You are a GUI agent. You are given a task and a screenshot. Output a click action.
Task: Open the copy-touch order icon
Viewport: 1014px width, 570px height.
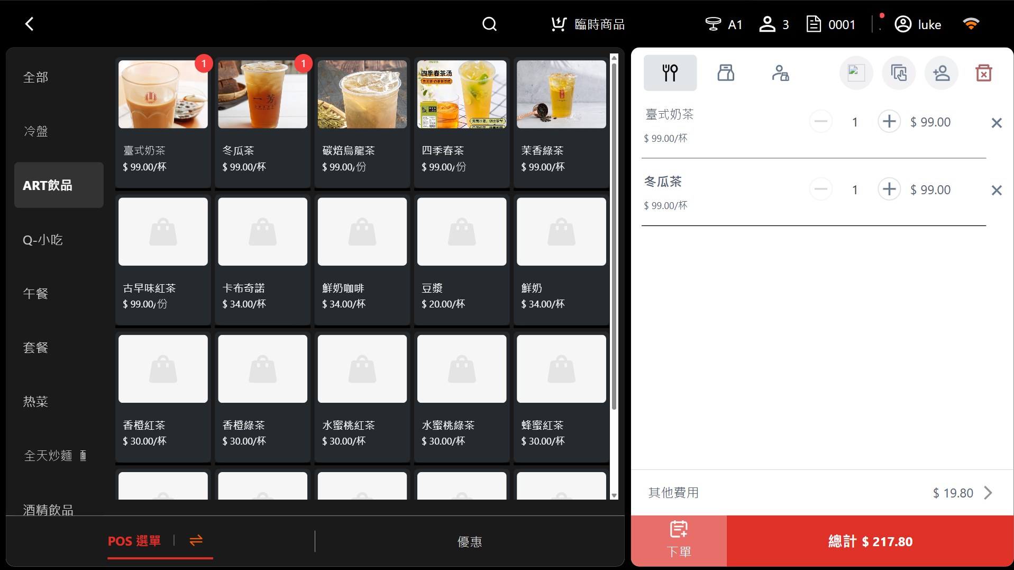[899, 73]
